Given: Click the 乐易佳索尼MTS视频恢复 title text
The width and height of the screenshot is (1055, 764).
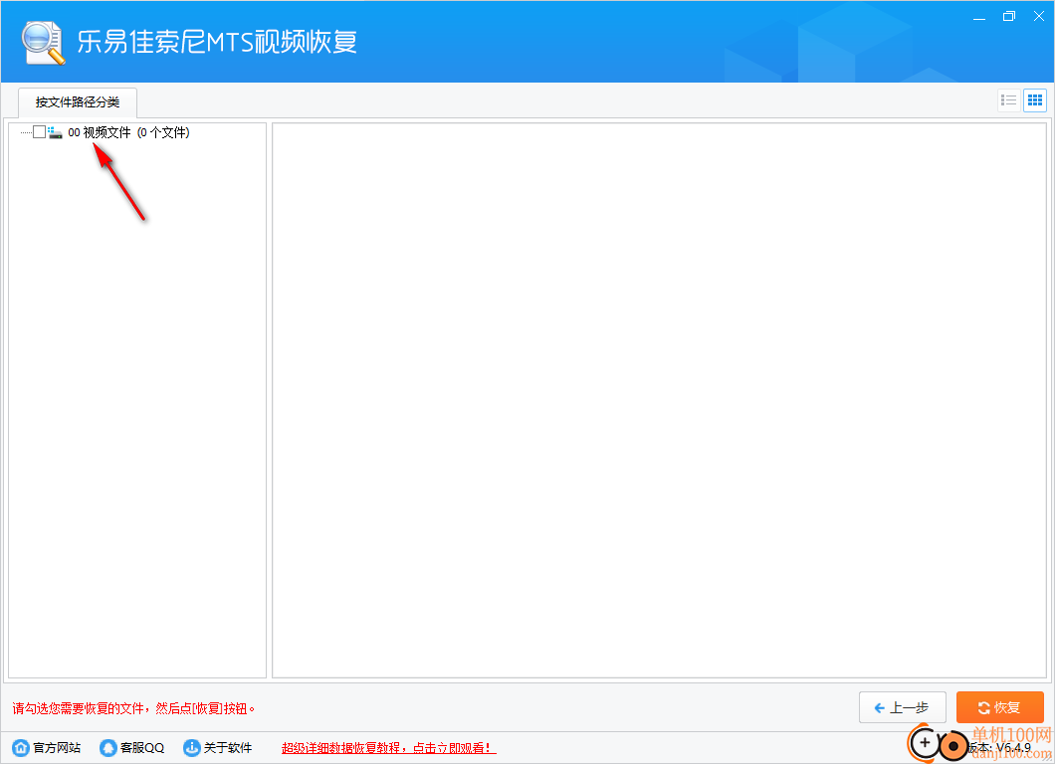Looking at the screenshot, I should pyautogui.click(x=217, y=42).
